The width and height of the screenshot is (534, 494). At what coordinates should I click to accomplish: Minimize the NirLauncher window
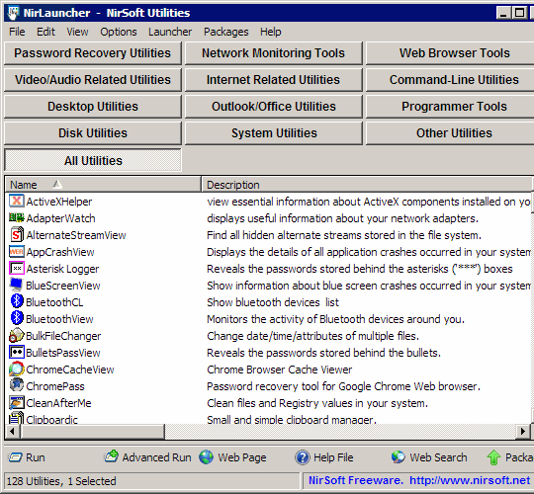tap(503, 13)
